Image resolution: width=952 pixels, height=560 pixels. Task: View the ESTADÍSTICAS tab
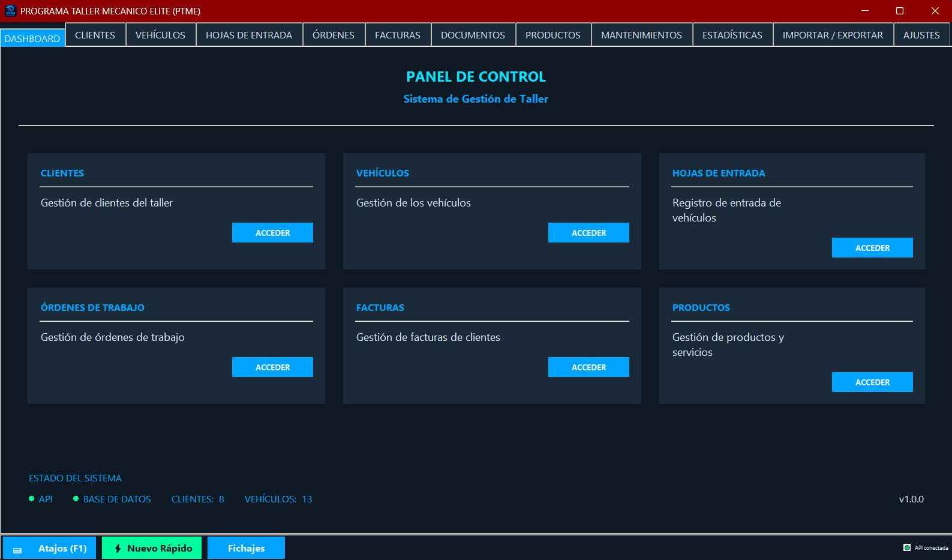coord(732,35)
